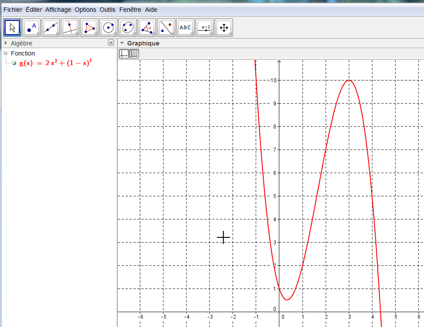Activate the Circle with center tool
The image size is (424, 327).
click(x=108, y=28)
